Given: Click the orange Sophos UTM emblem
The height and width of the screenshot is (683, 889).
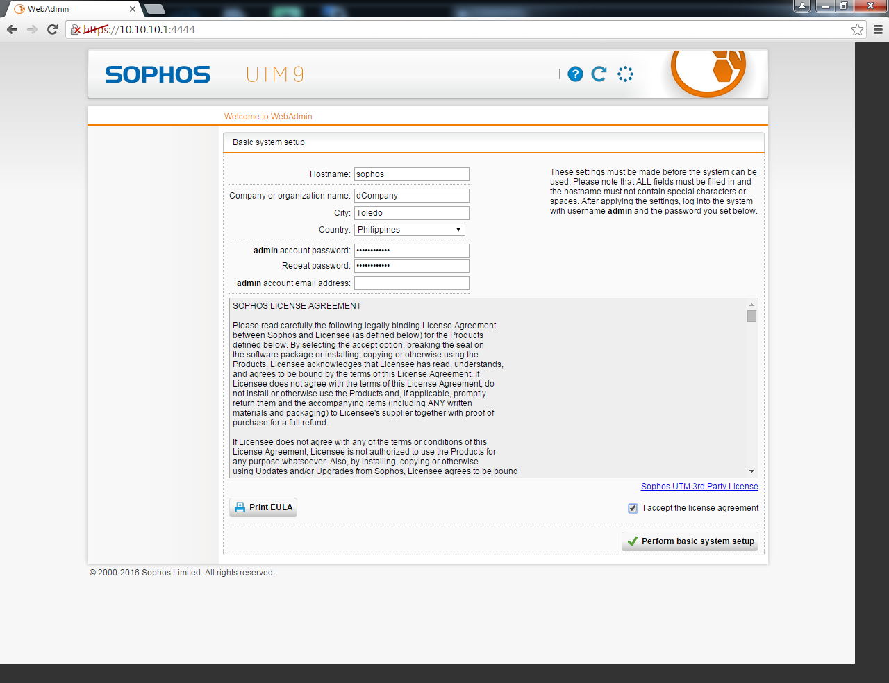Looking at the screenshot, I should (708, 72).
